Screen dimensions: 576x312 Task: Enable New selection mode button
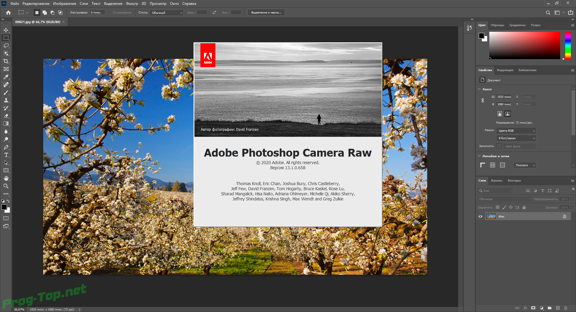tap(37, 13)
